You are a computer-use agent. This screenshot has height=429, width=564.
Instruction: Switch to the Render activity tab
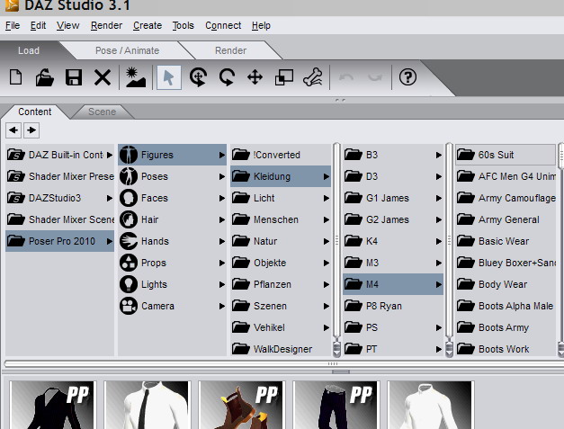point(230,50)
